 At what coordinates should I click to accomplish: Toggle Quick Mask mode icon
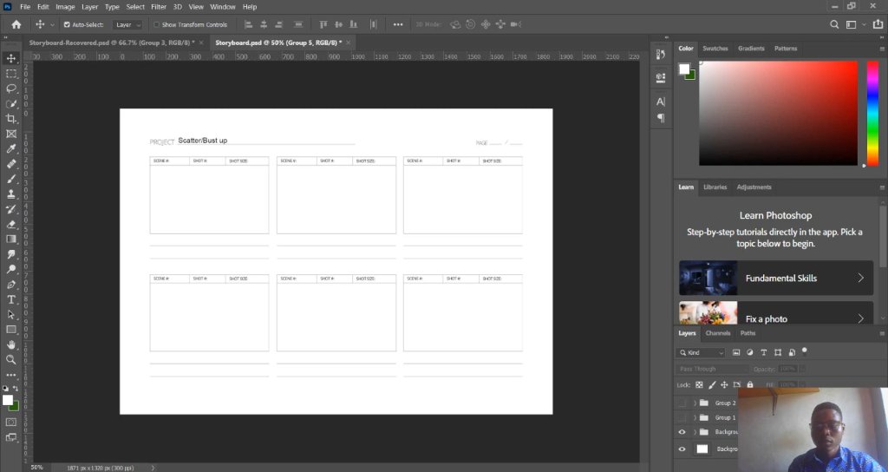10,423
